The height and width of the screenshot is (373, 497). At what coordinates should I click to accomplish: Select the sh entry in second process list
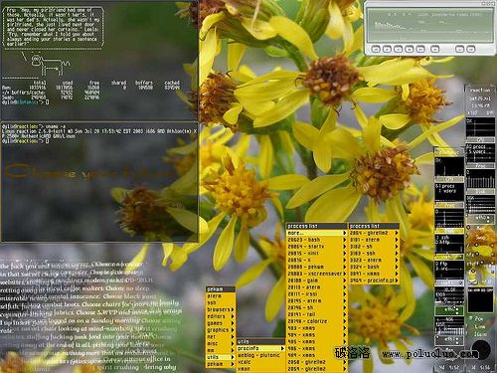click(x=374, y=247)
